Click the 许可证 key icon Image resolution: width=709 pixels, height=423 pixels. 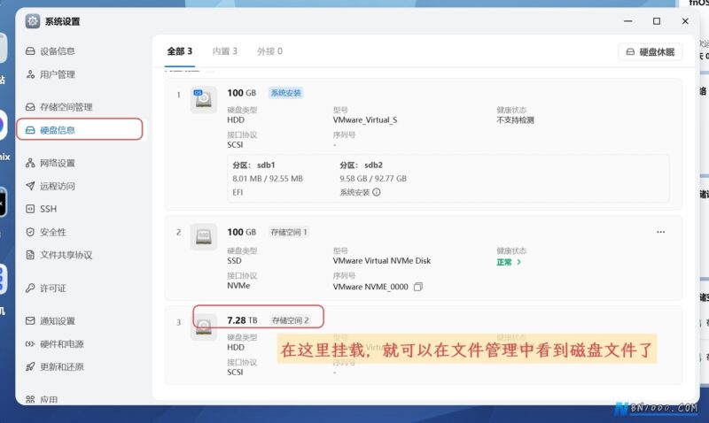point(30,288)
